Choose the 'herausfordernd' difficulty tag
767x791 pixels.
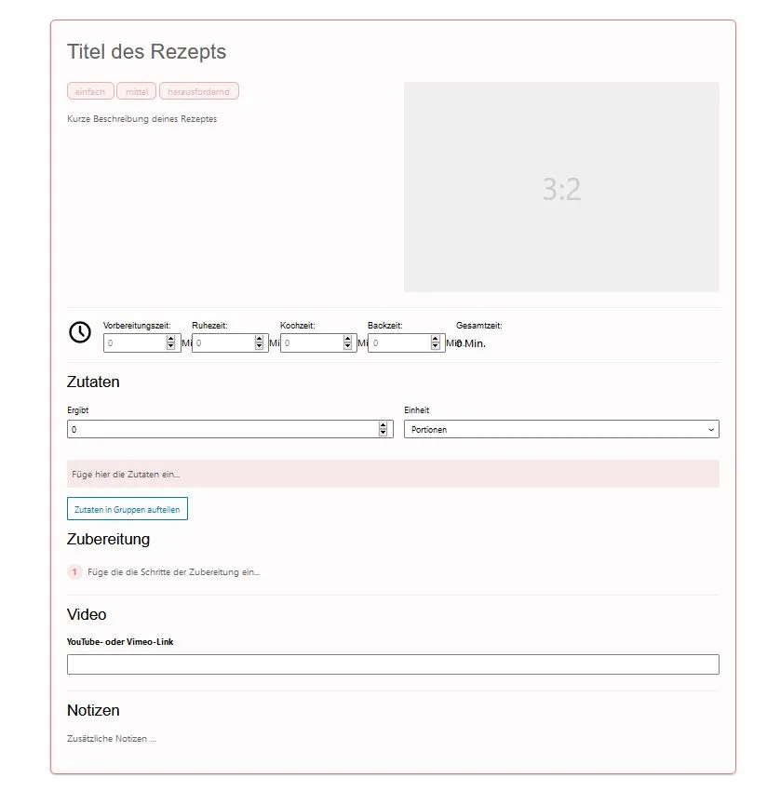click(x=199, y=91)
